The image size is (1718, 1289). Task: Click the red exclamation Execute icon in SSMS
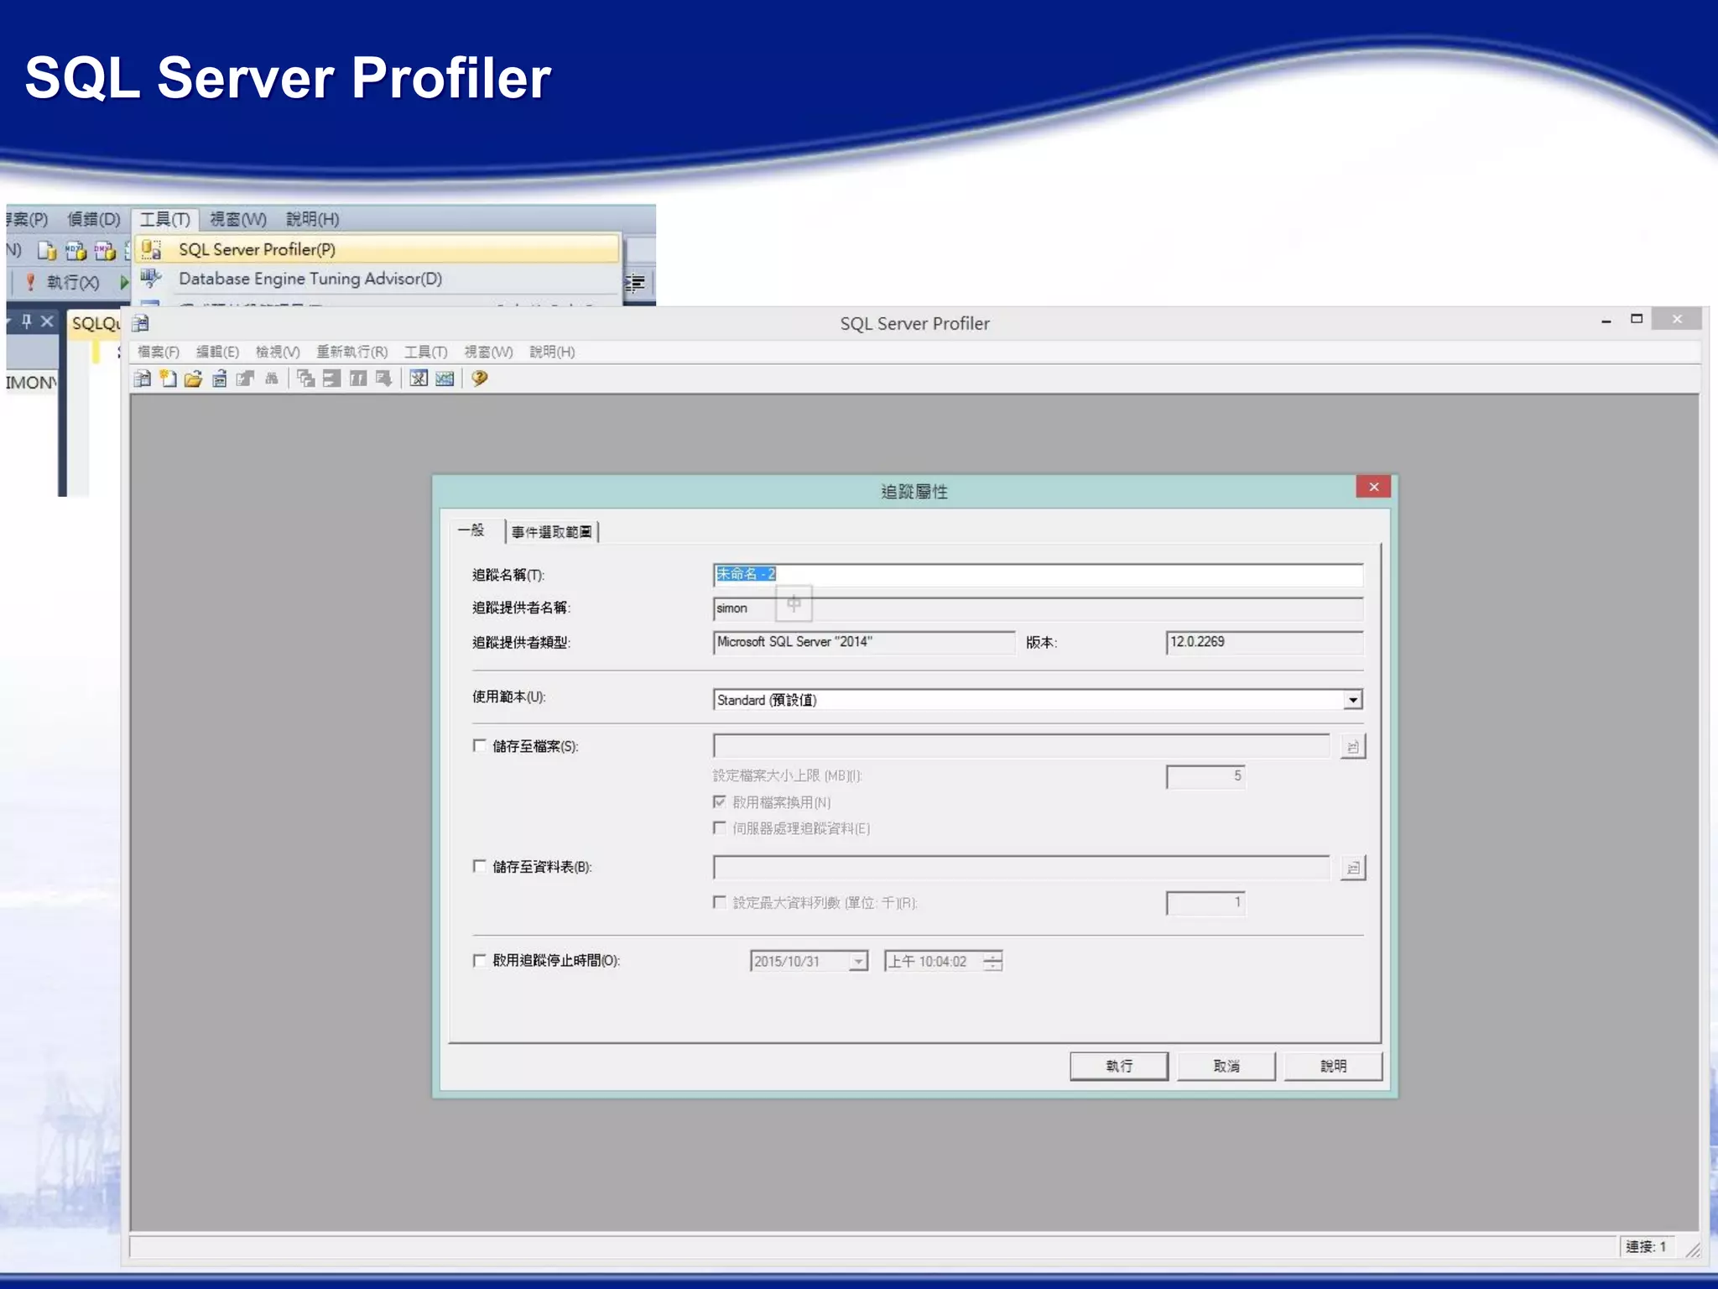31,282
